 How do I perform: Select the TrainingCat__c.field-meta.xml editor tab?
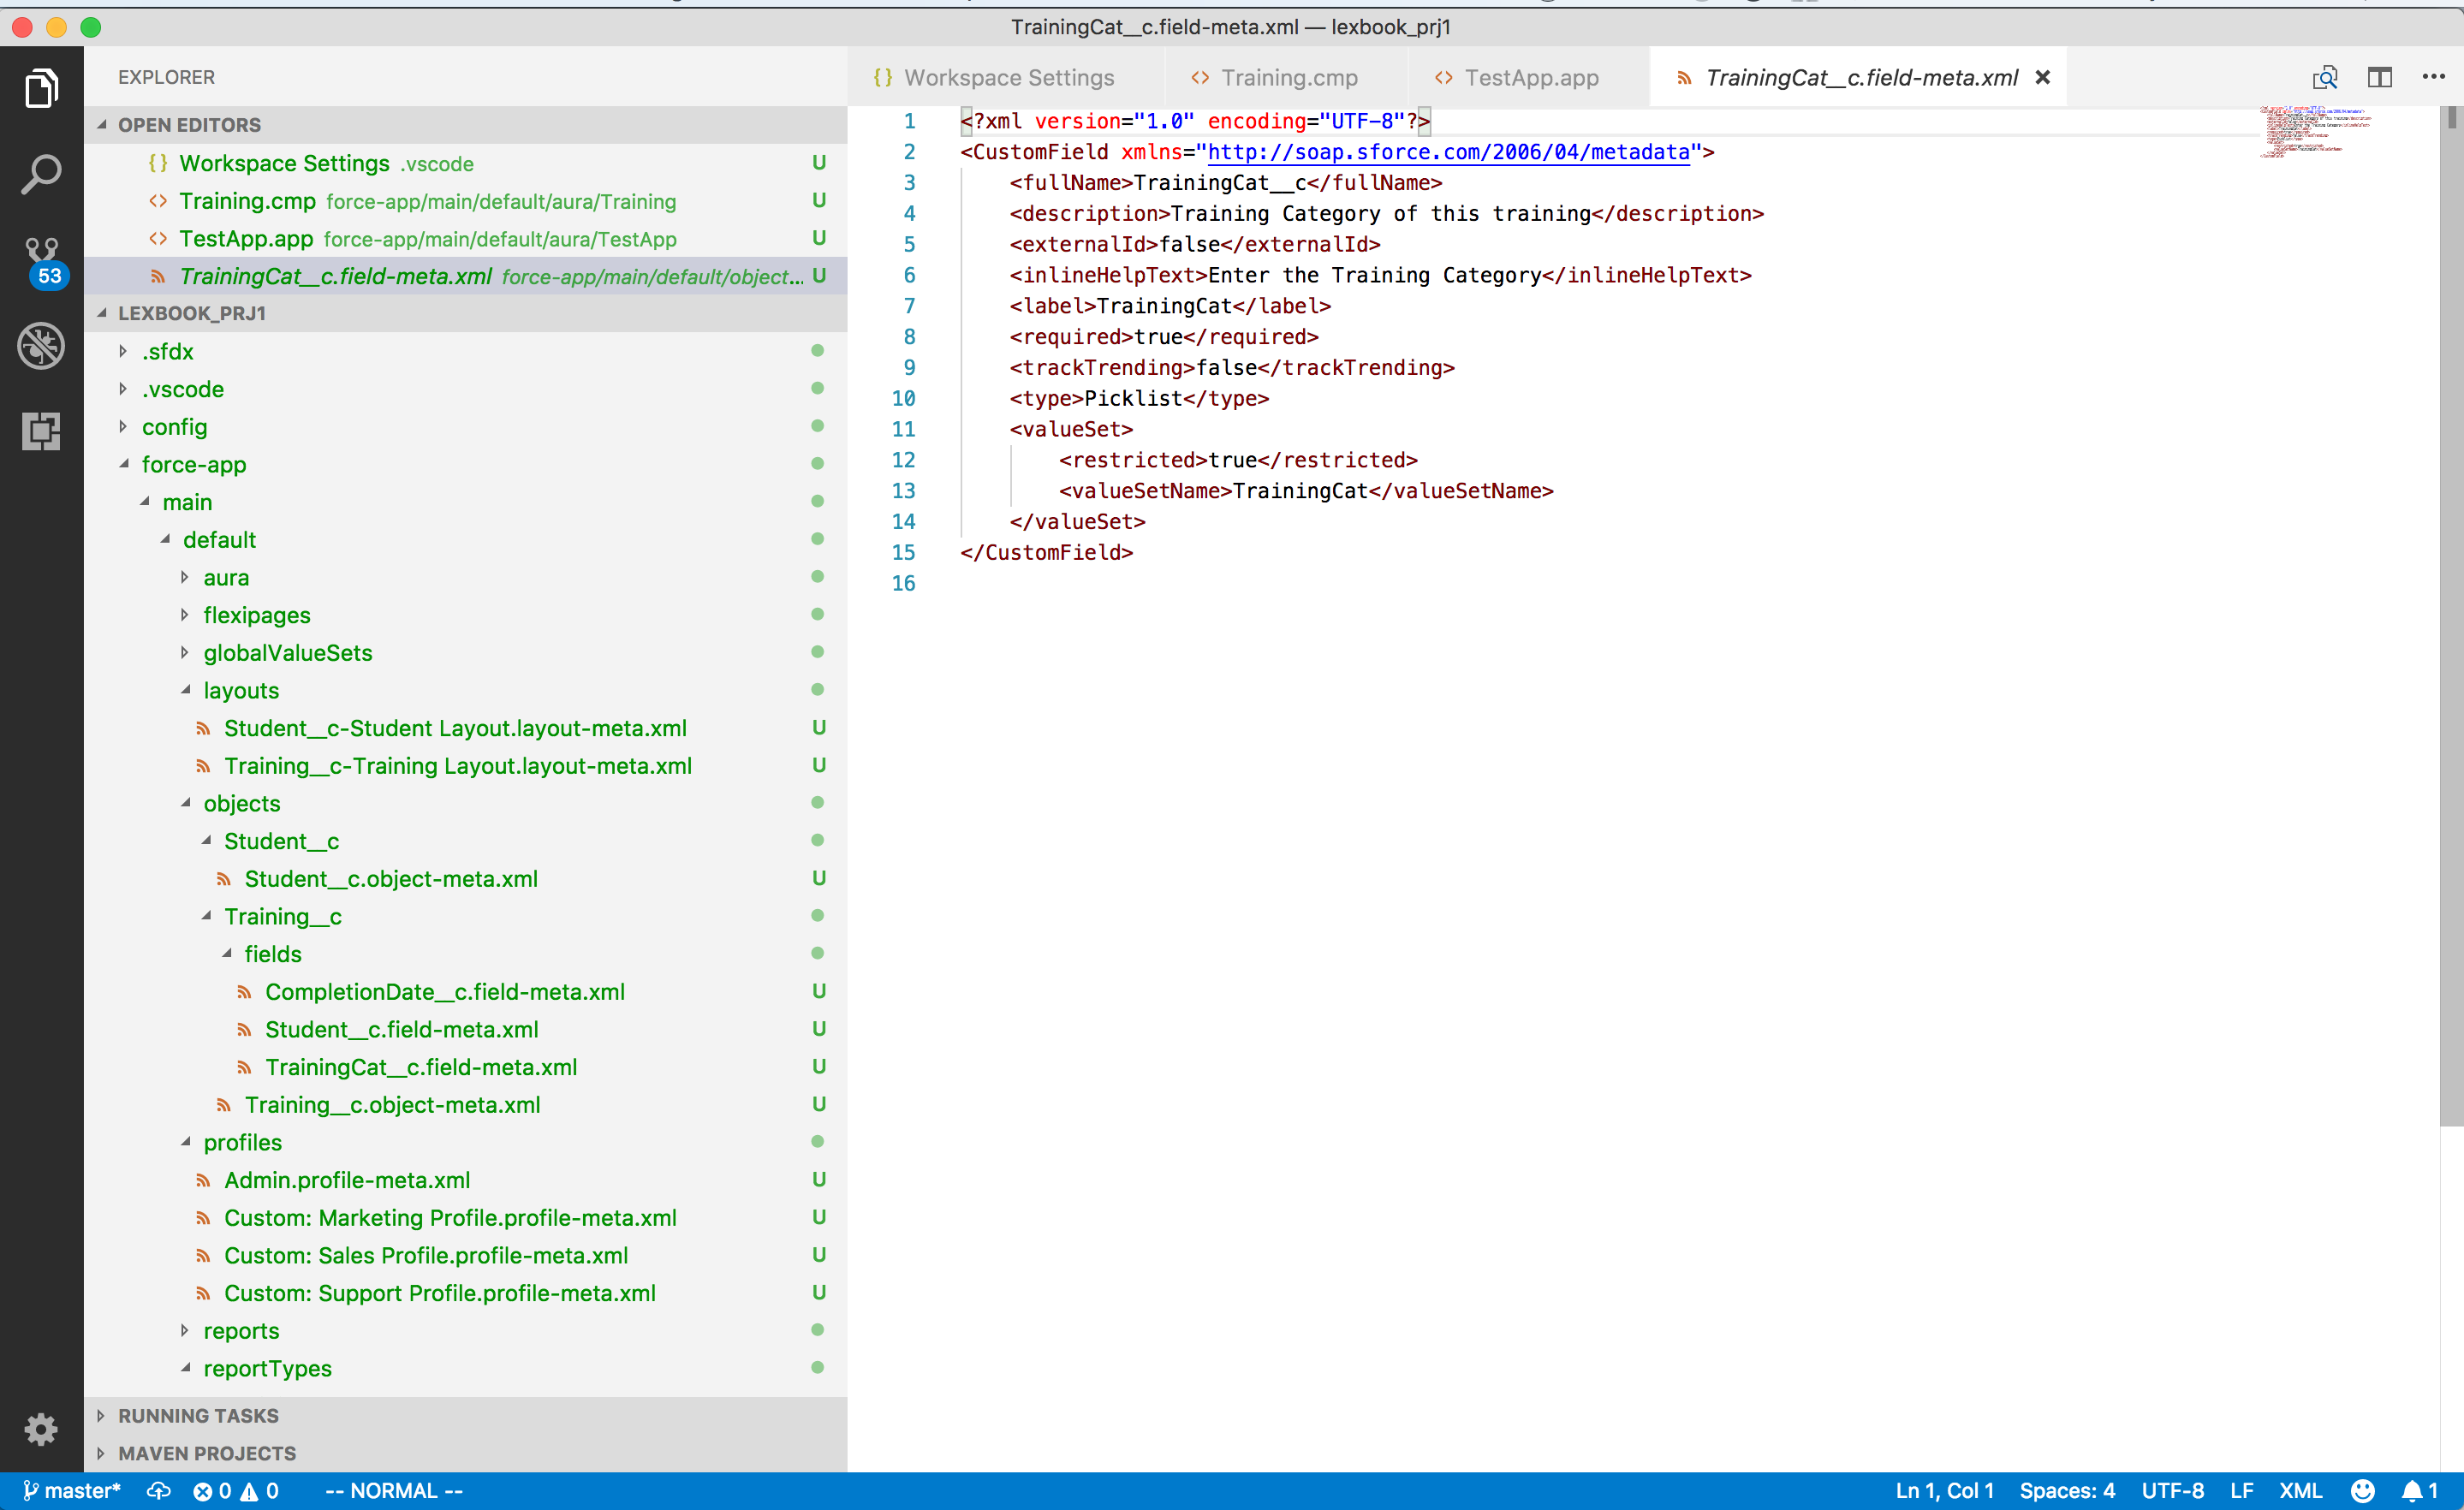[1858, 77]
